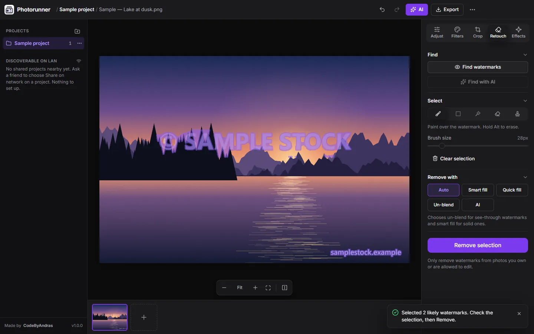The image size is (534, 334).
Task: Add a new project folder
Action: coord(77,31)
